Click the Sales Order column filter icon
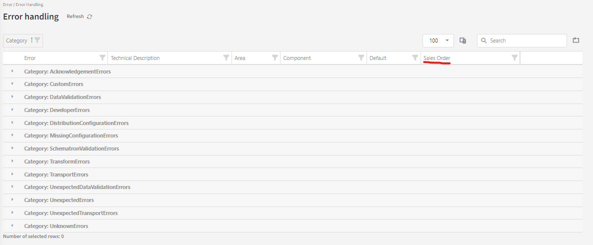The height and width of the screenshot is (245, 593). (514, 57)
